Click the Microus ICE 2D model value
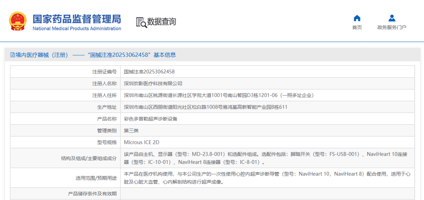Viewport: 424px width, 200px height. [141, 142]
